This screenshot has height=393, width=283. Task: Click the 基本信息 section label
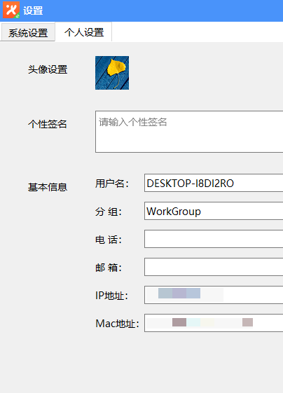[48, 187]
